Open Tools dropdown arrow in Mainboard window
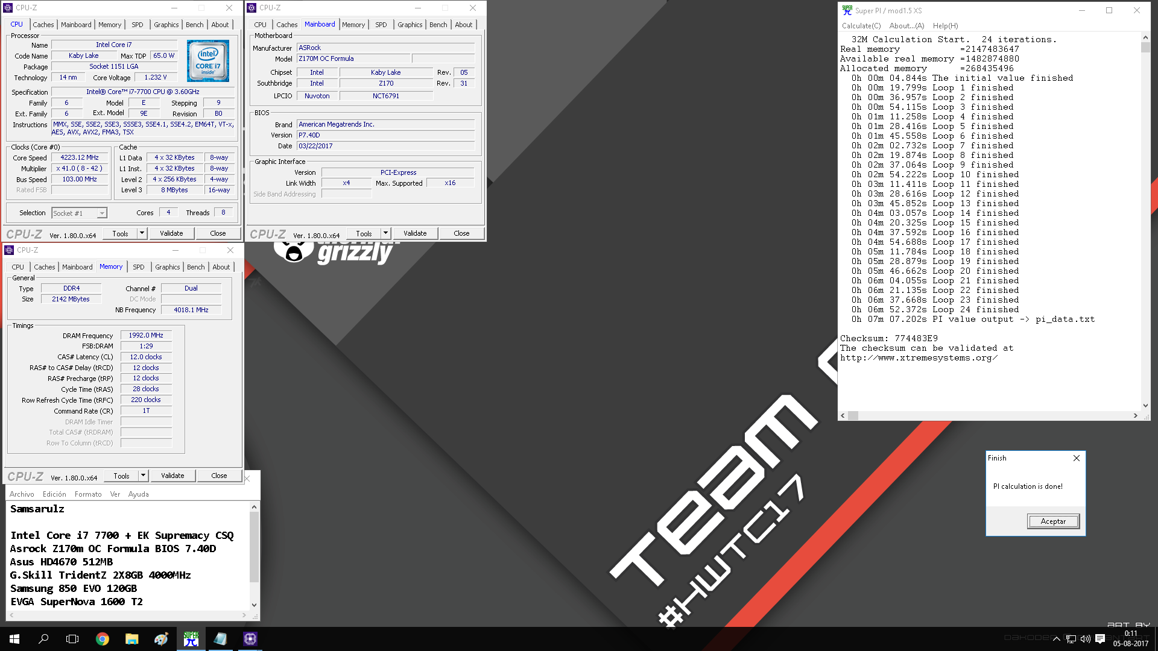The width and height of the screenshot is (1158, 651). [386, 233]
